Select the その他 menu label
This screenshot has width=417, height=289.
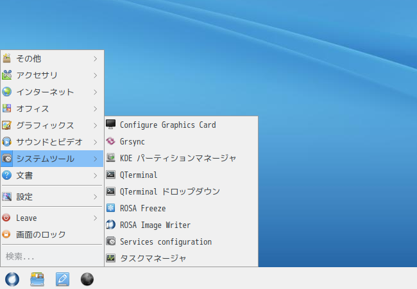(28, 58)
